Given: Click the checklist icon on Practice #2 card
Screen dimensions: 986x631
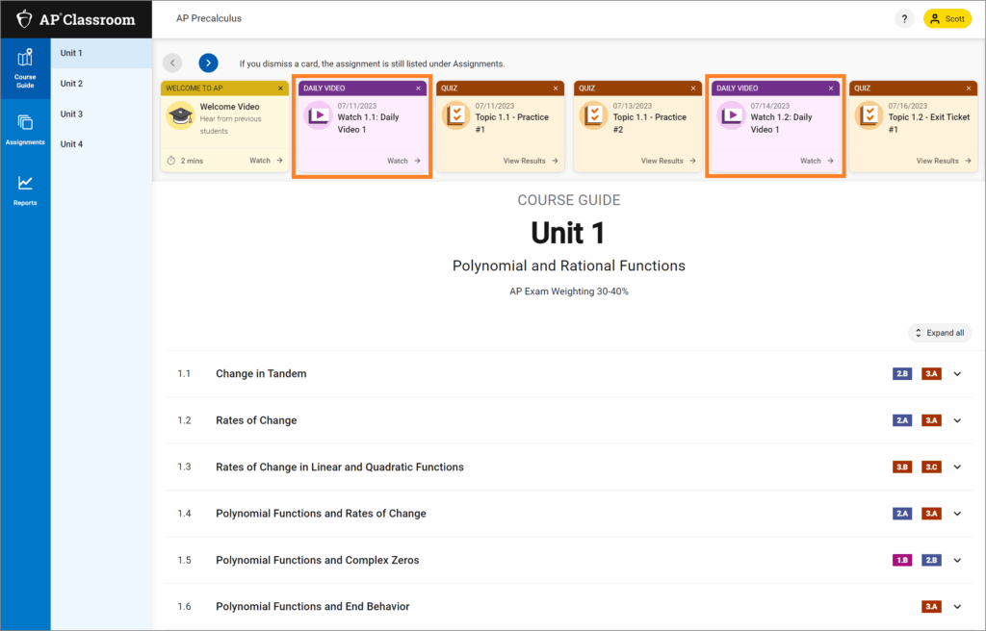Looking at the screenshot, I should tap(593, 115).
